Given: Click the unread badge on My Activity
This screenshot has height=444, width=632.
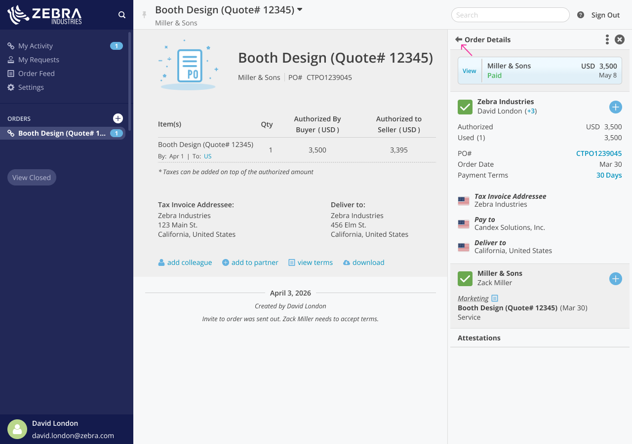Looking at the screenshot, I should pos(117,46).
